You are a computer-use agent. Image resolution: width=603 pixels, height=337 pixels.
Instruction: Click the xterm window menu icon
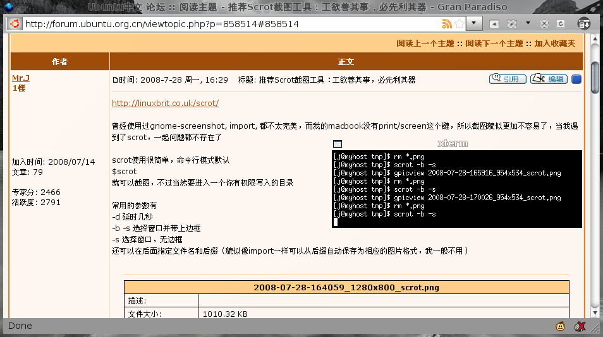(x=338, y=143)
